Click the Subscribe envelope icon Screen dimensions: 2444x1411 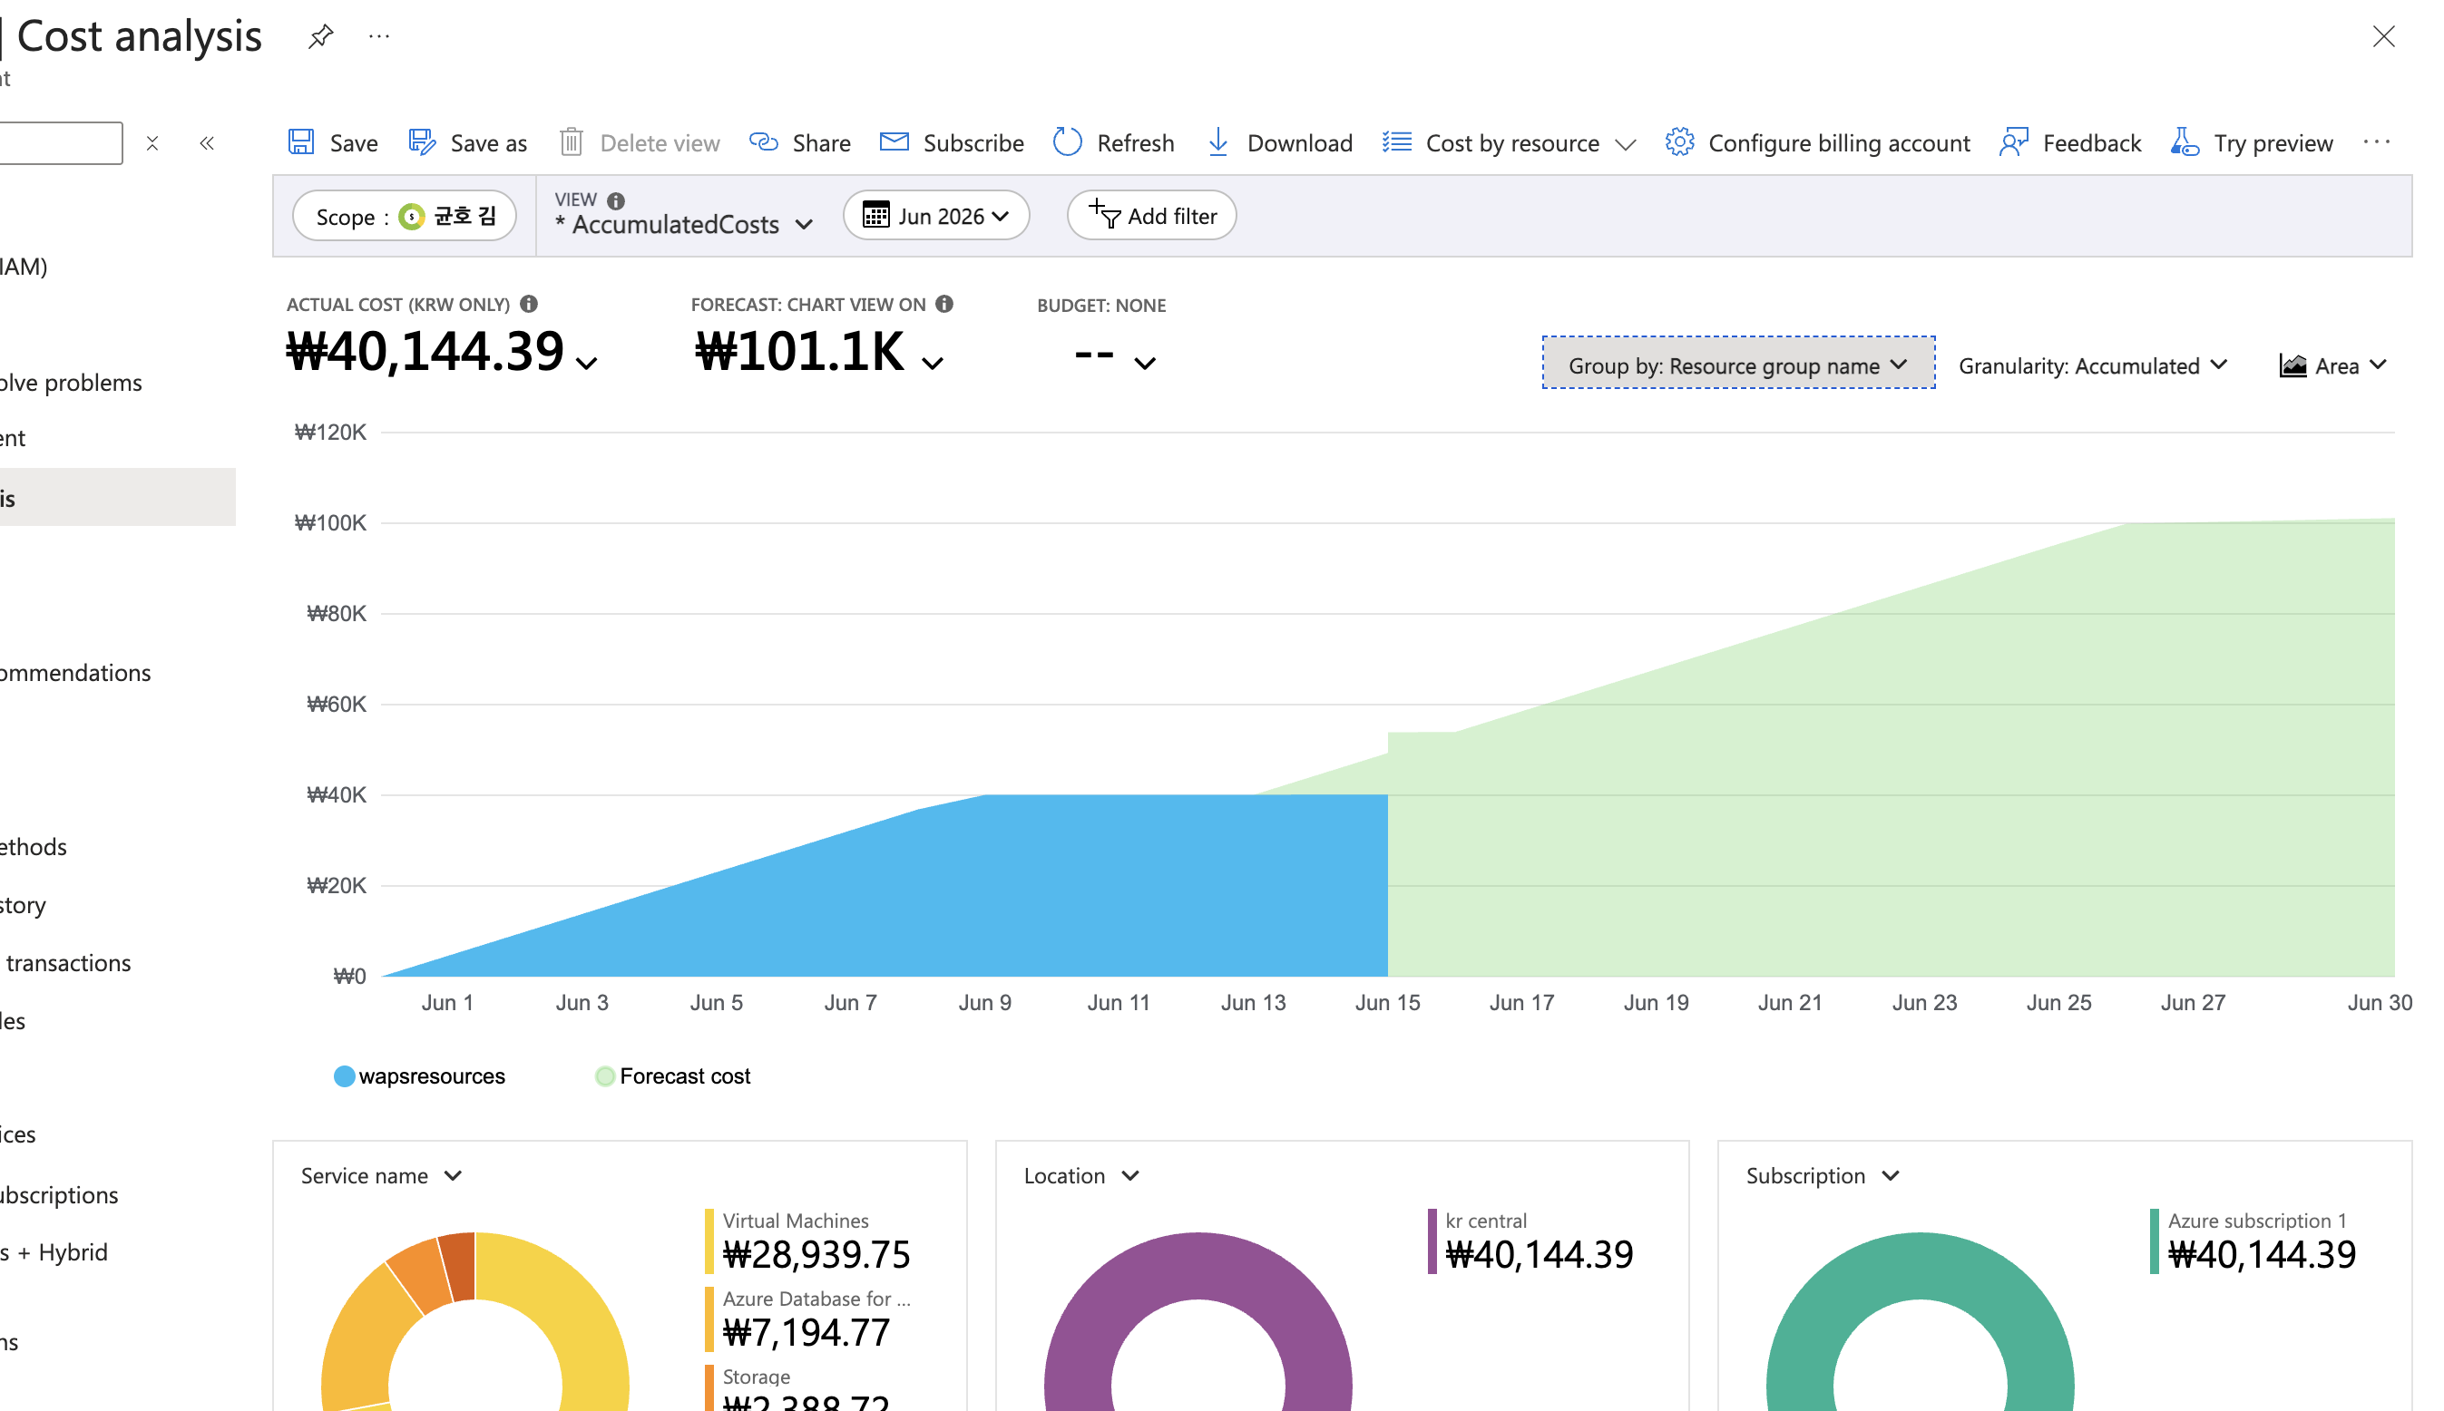(x=894, y=142)
